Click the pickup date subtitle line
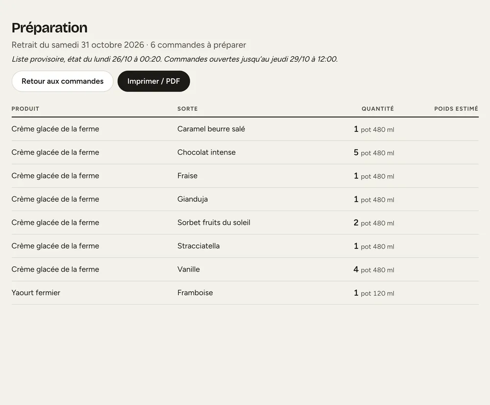Viewport: 490px width, 405px height. (x=129, y=45)
